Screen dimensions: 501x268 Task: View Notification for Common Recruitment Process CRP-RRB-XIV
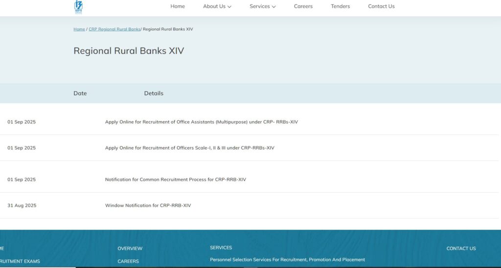175,180
